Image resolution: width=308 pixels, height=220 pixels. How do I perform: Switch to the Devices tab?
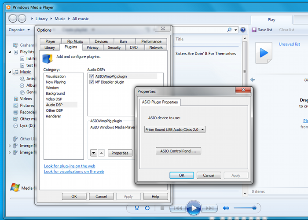pos(101,41)
